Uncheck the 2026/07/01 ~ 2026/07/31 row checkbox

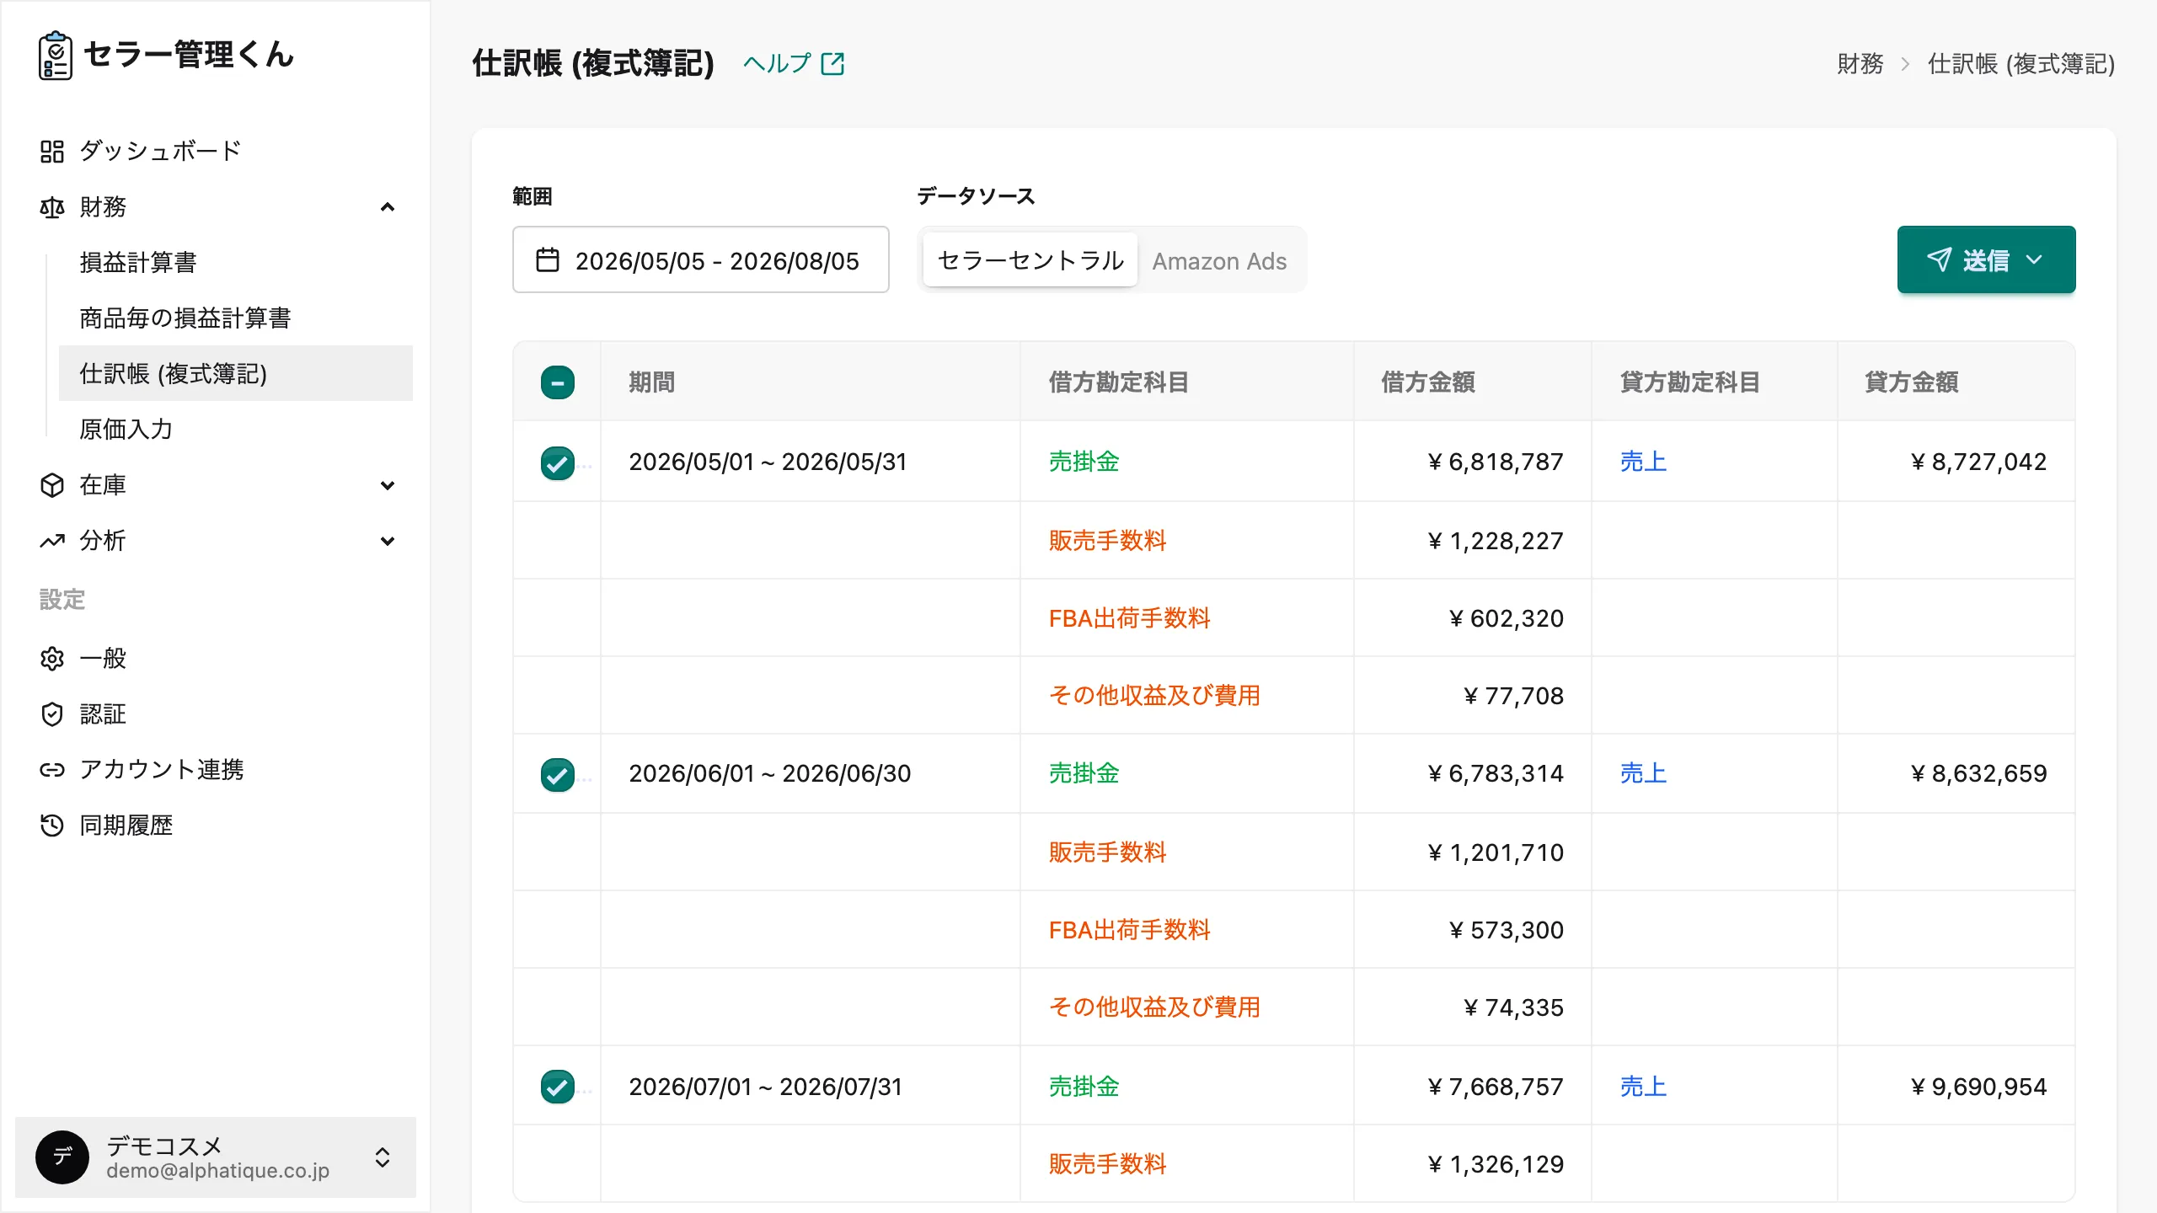558,1087
